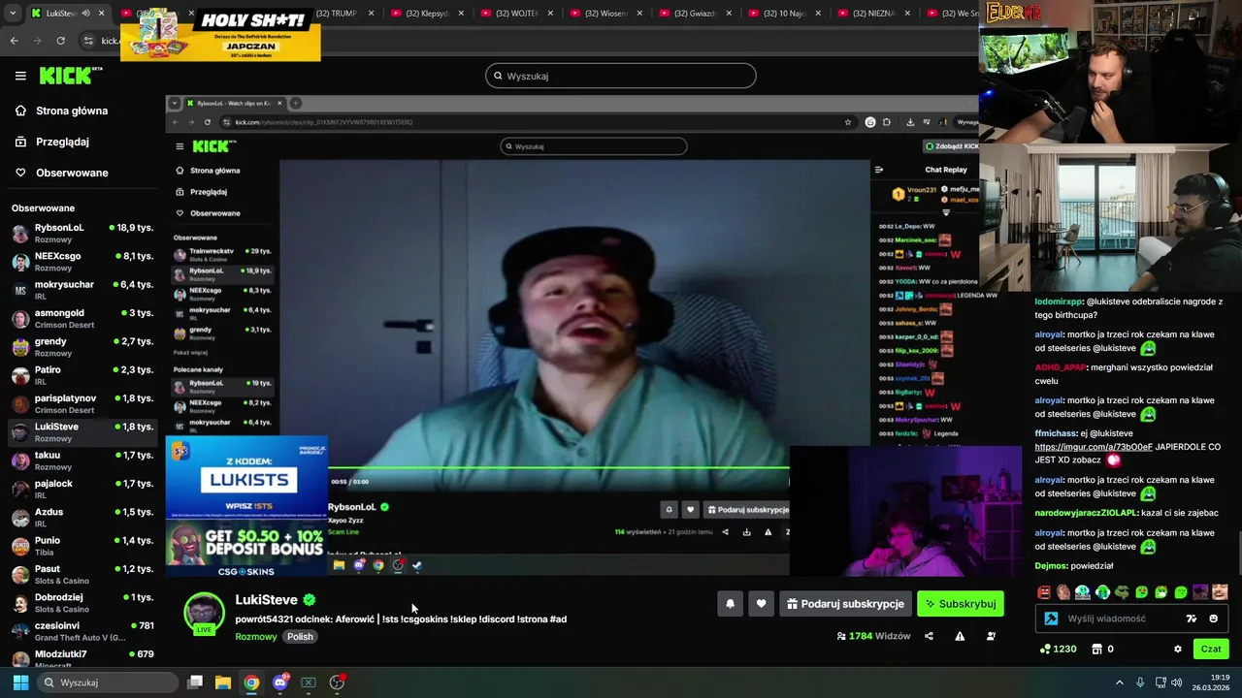Screen dimensions: 1242x698
Task: Click the icon left of the emoji picker
Action: coord(1192,619)
